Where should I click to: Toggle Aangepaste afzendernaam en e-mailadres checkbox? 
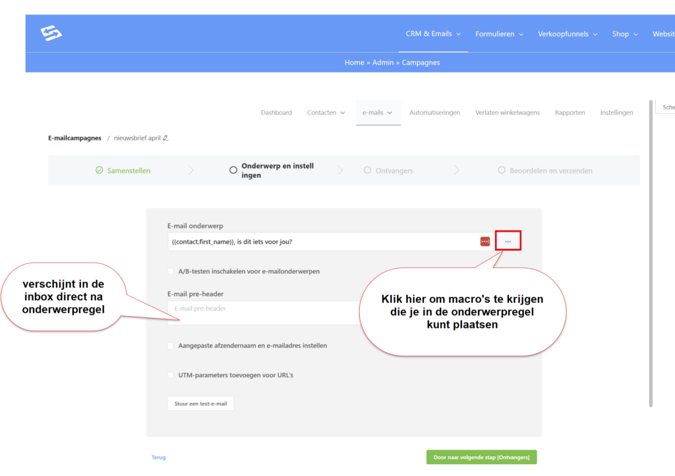pos(171,346)
